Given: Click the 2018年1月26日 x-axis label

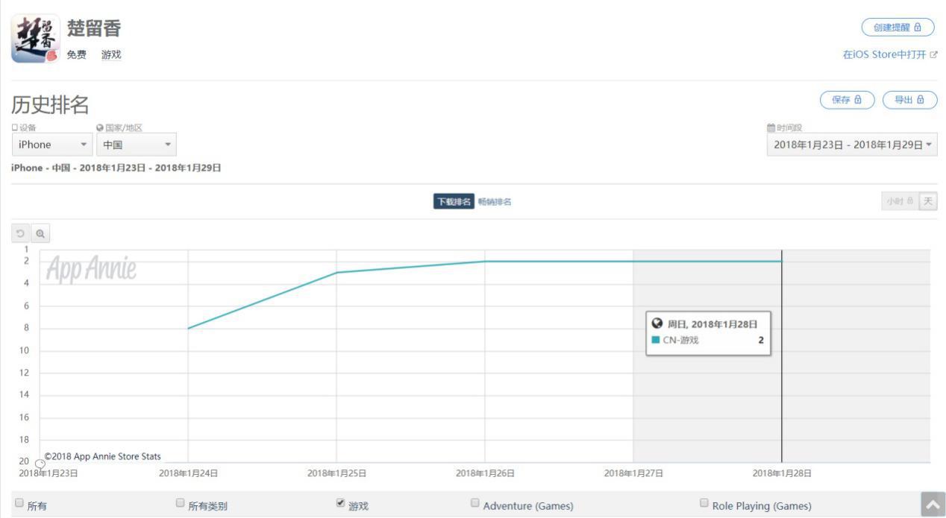Looking at the screenshot, I should click(485, 473).
